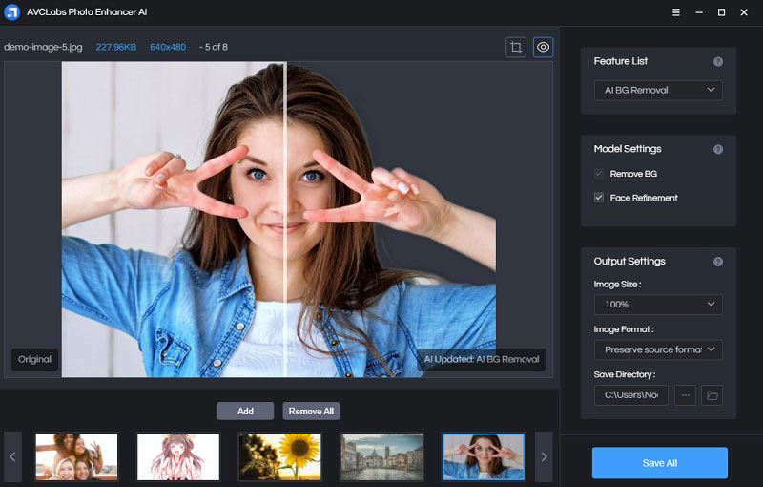Open help for Model Settings
Screen dimensions: 763x487
pyautogui.click(x=718, y=149)
